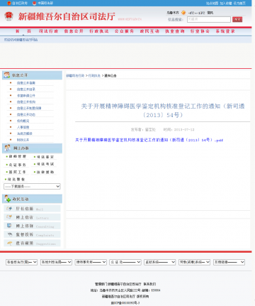The height and width of the screenshot is (306, 255).
Task: Click the 自治区政府 emblem icon in top bar
Action: 9,3
